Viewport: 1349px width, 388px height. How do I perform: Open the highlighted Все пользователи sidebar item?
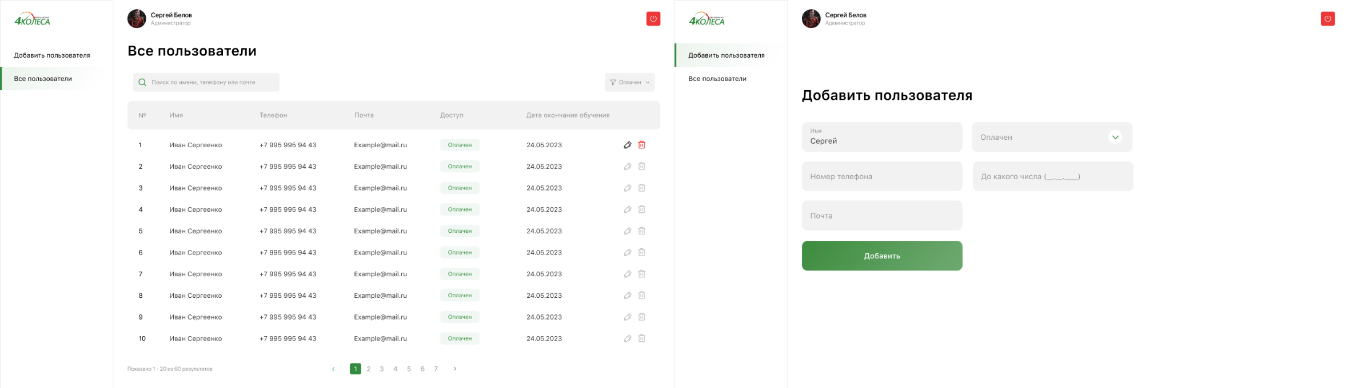(43, 79)
